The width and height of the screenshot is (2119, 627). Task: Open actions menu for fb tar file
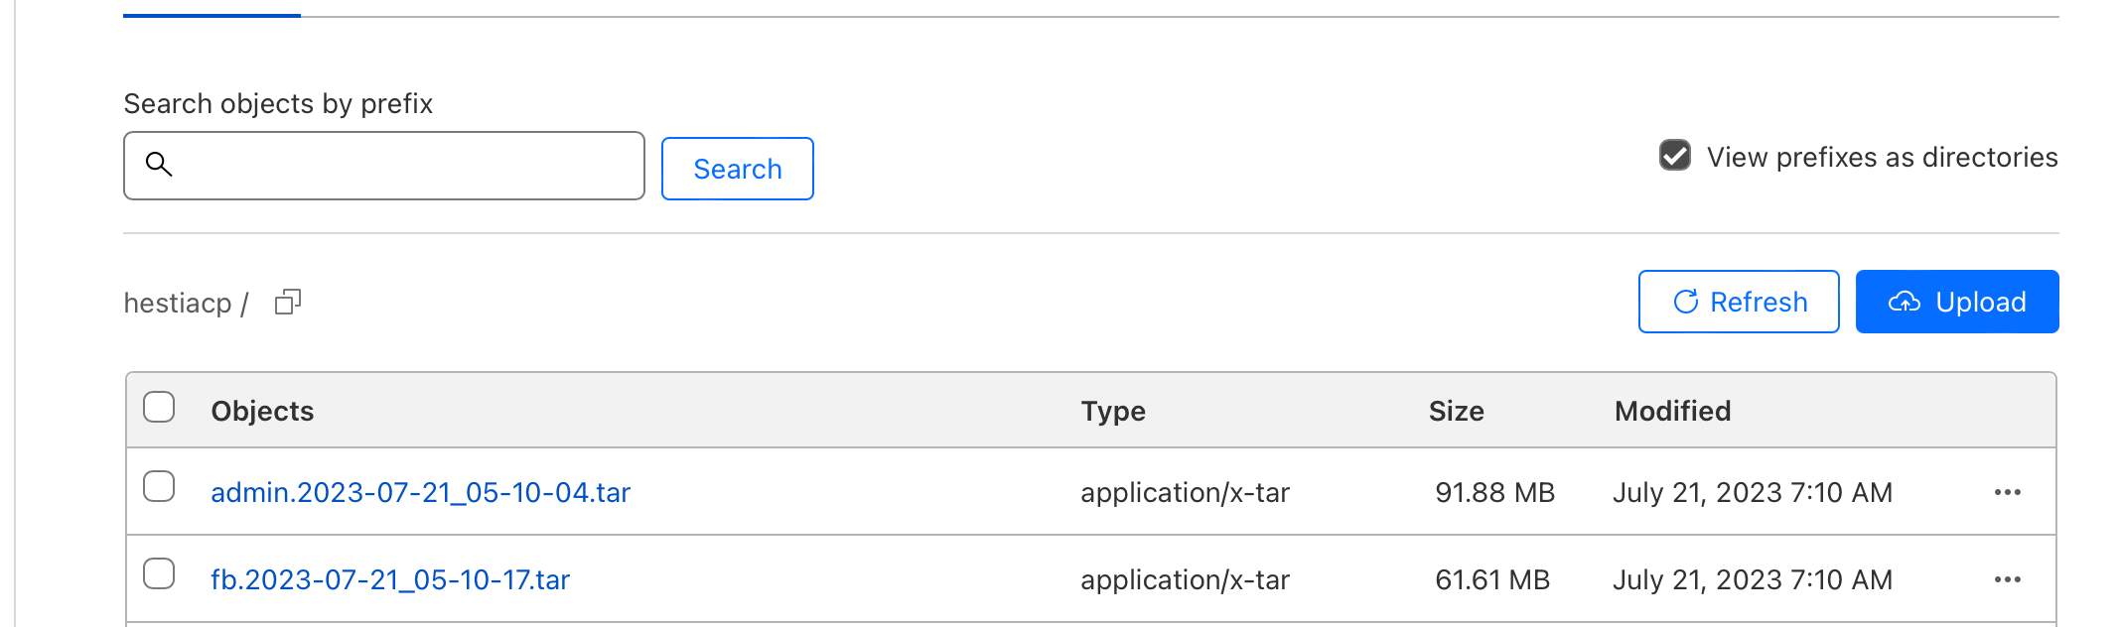point(2007,579)
